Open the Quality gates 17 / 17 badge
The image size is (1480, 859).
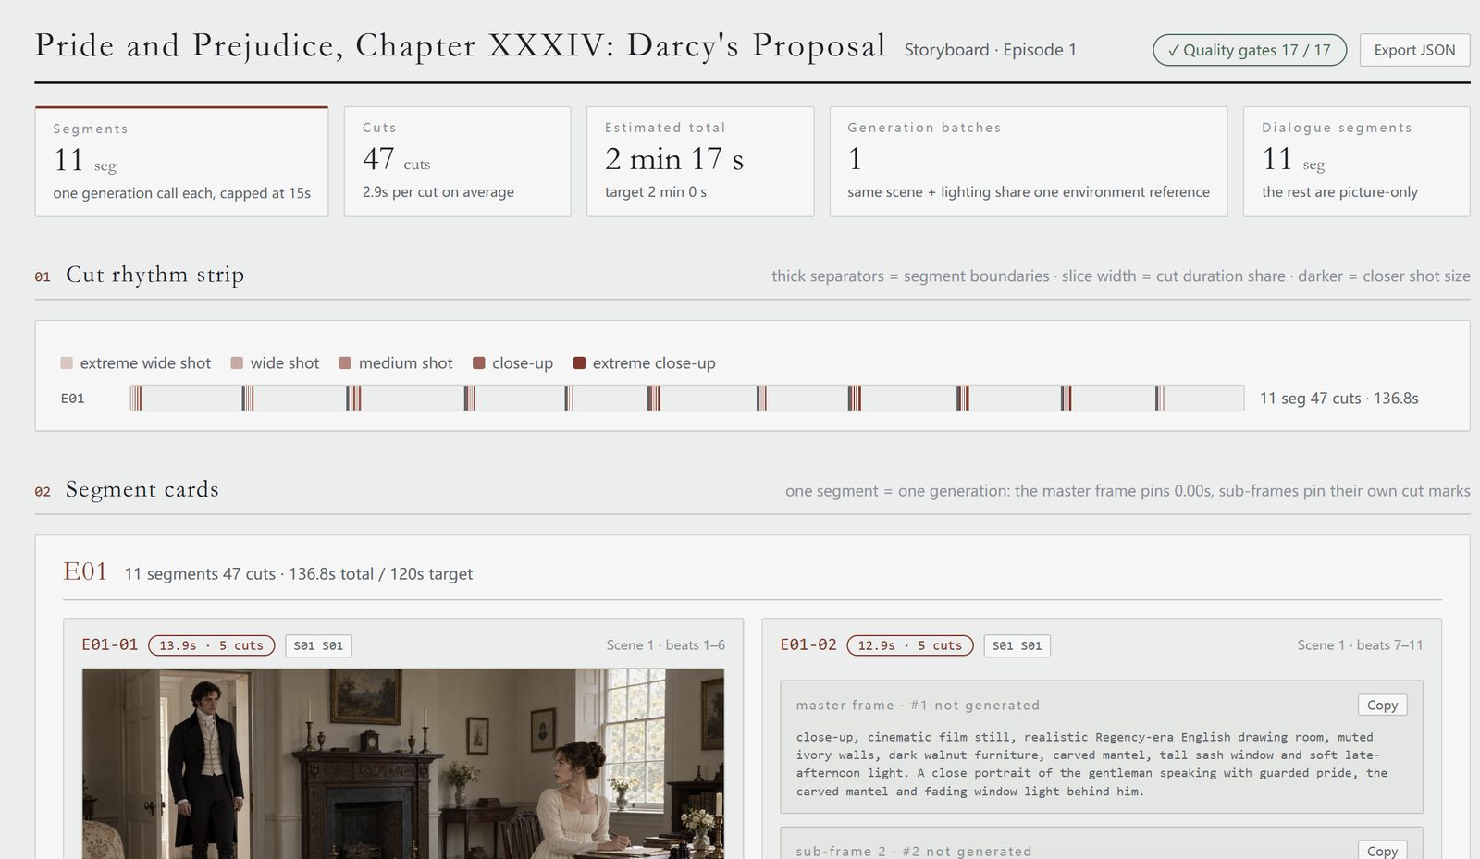[1250, 50]
